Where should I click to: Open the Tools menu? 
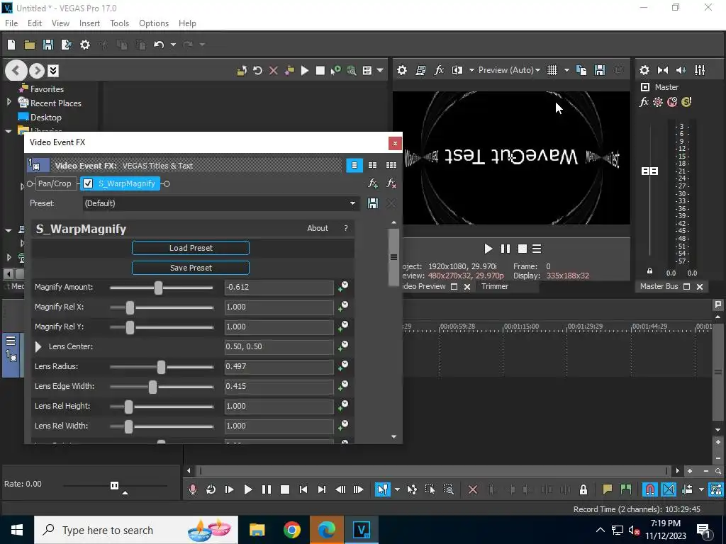pyautogui.click(x=119, y=23)
